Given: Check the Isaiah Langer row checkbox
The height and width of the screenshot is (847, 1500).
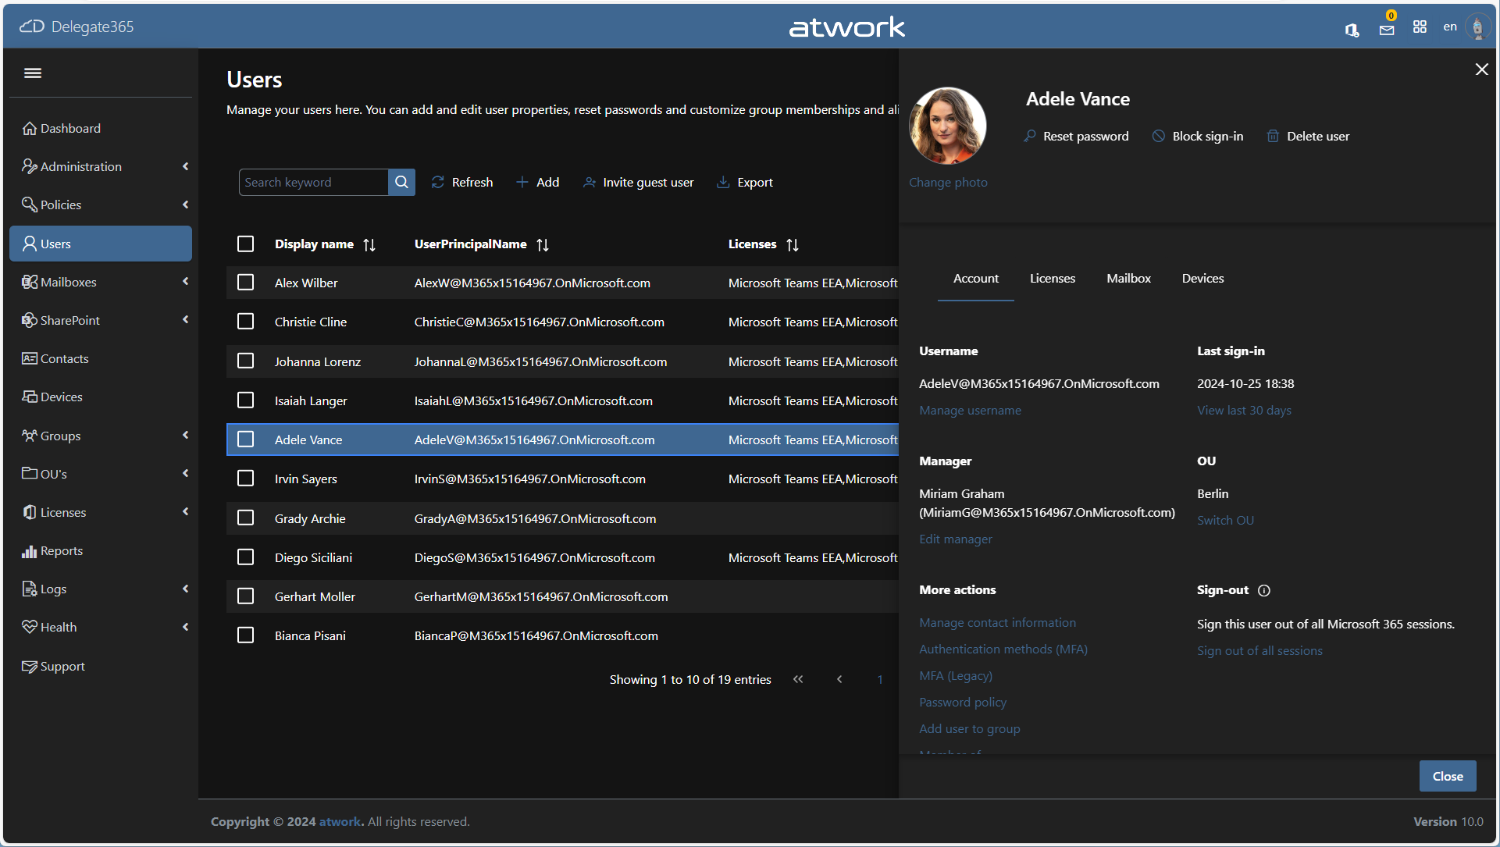Looking at the screenshot, I should point(245,400).
